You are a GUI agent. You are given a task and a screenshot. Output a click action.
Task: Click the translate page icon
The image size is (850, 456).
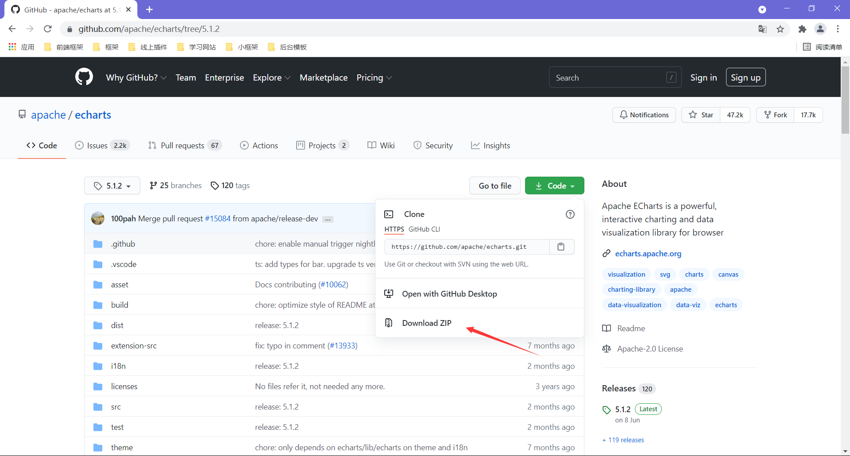click(x=762, y=29)
